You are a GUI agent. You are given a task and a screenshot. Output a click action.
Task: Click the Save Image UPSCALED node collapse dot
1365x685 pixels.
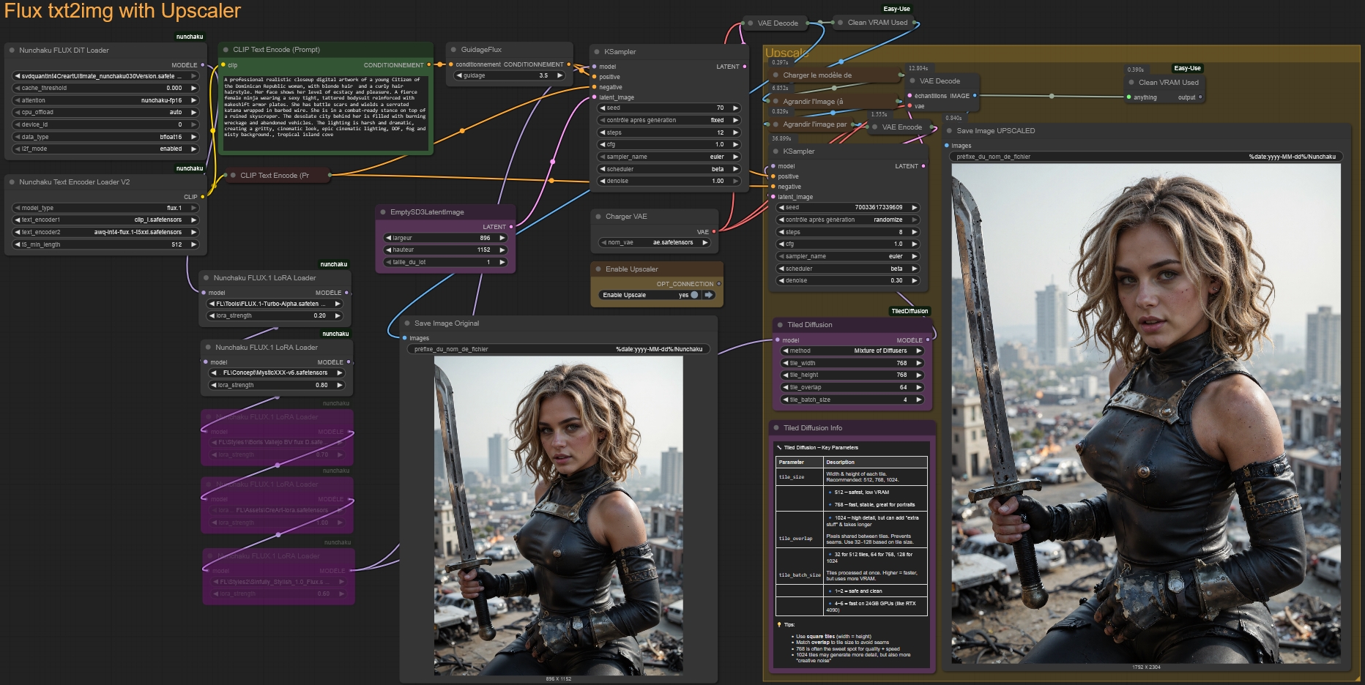point(949,131)
